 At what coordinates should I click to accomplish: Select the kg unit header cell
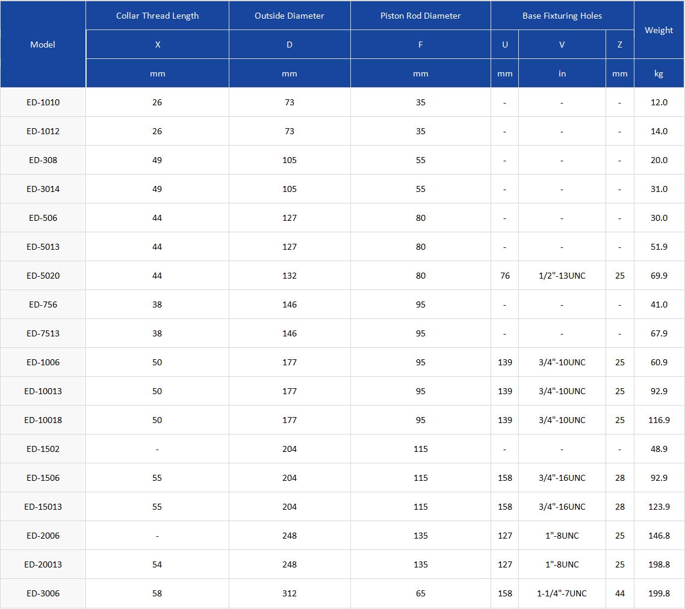[659, 73]
